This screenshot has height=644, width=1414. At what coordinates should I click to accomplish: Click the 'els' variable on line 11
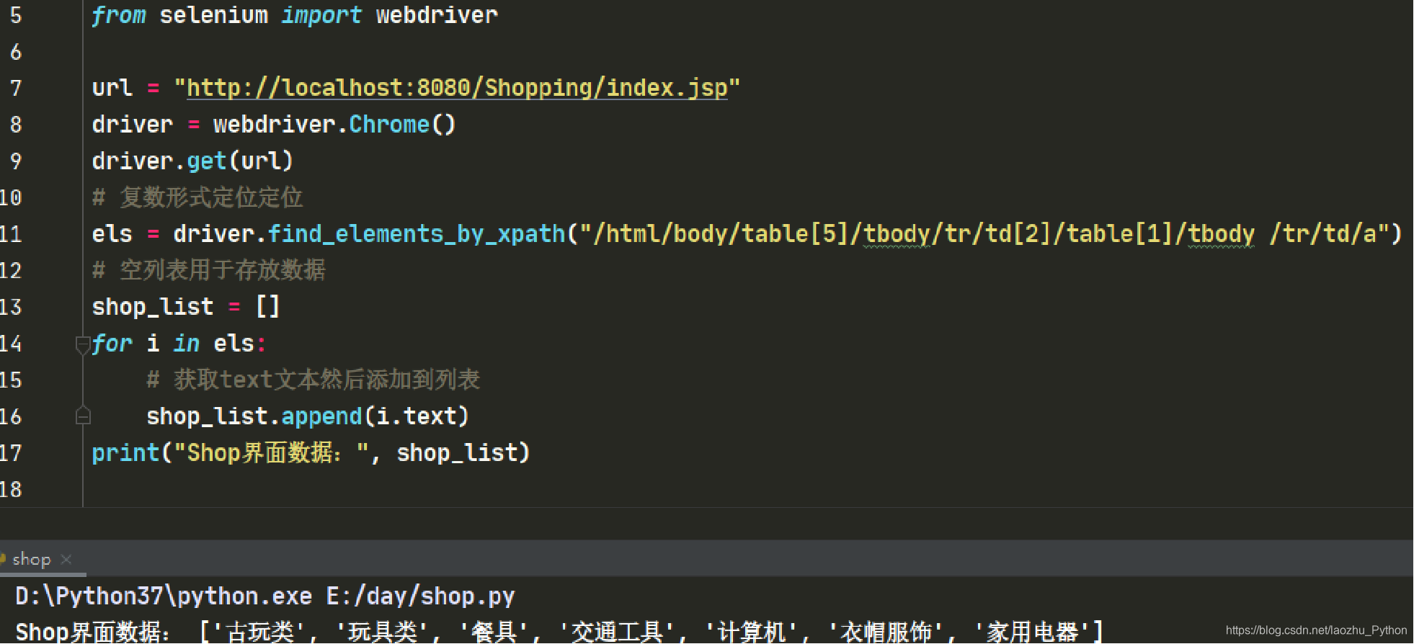(x=112, y=234)
